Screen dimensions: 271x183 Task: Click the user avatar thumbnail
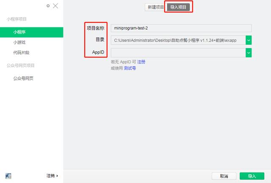pyautogui.click(x=8, y=176)
